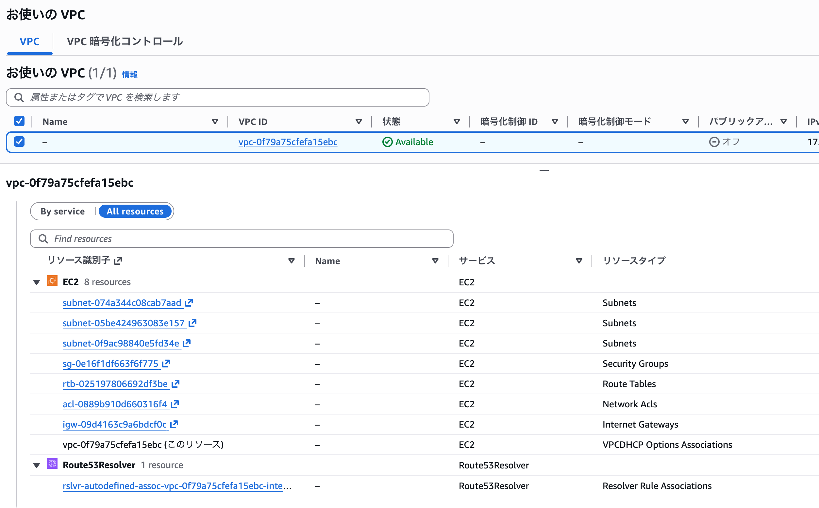The image size is (819, 508).
Task: Focus the Find resources search field
Action: [x=242, y=239]
